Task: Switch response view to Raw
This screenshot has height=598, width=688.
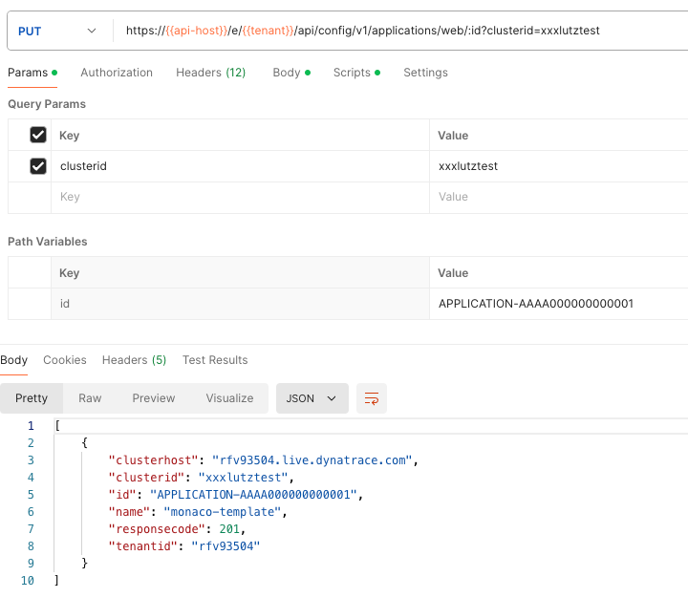Action: 90,398
